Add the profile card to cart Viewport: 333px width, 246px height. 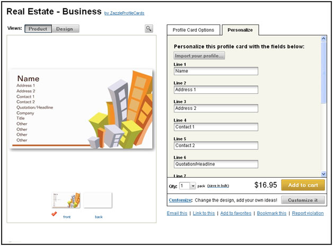(x=303, y=185)
